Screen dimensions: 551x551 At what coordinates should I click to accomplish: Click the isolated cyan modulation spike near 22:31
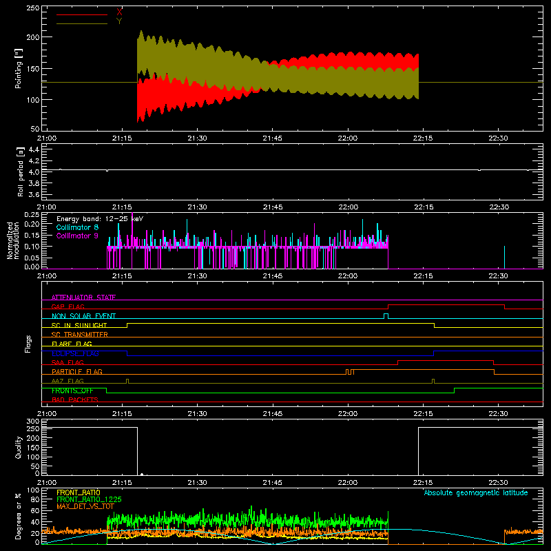[x=504, y=257]
